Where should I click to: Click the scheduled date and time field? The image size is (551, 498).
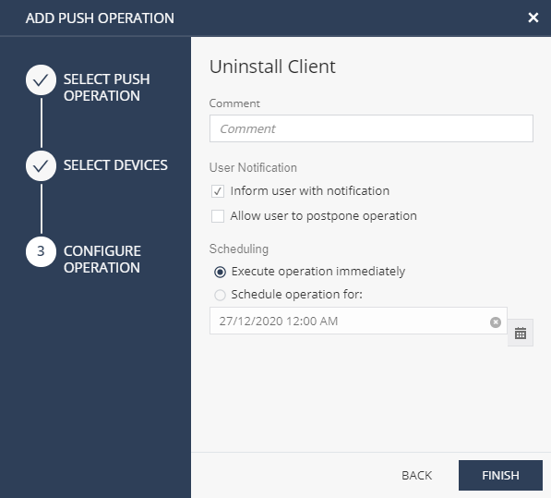point(358,321)
